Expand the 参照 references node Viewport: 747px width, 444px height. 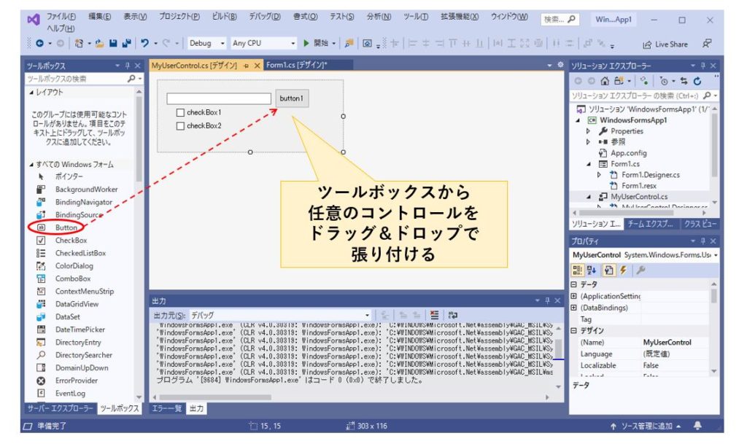tap(589, 142)
